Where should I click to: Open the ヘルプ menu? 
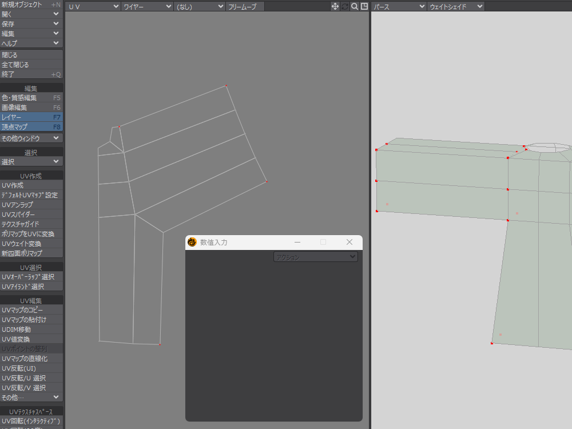(x=31, y=43)
